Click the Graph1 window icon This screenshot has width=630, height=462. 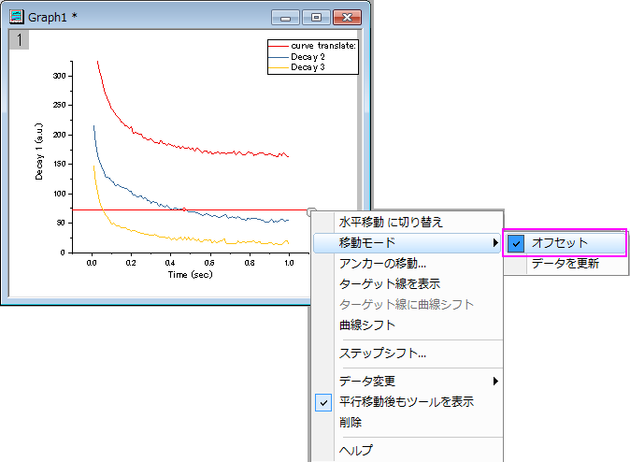pos(17,17)
